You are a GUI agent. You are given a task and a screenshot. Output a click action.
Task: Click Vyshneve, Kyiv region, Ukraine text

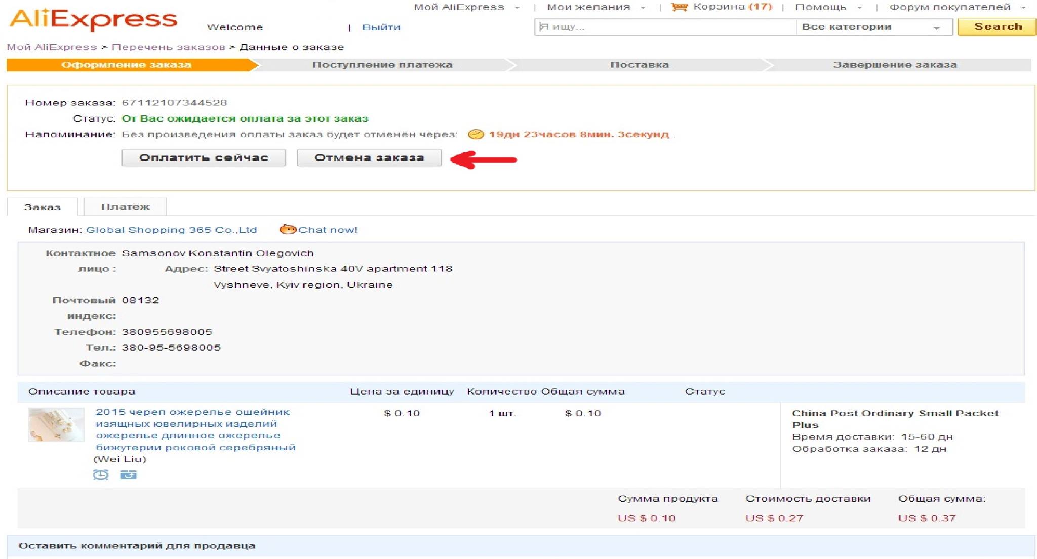pos(303,285)
